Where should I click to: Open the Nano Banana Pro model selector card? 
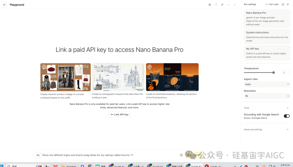click(x=267, y=19)
